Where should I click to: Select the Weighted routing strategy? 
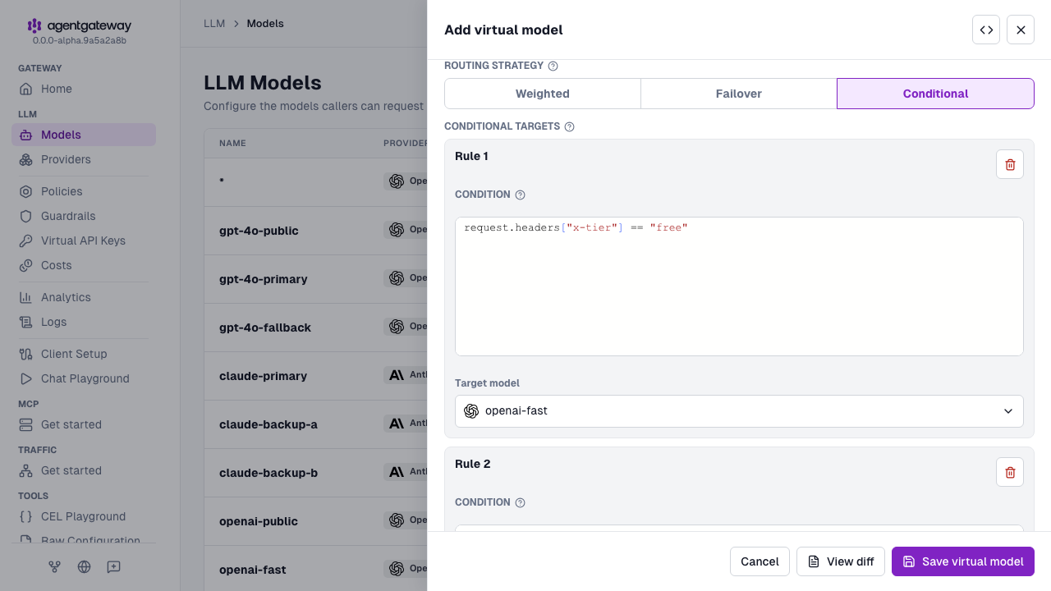click(543, 94)
